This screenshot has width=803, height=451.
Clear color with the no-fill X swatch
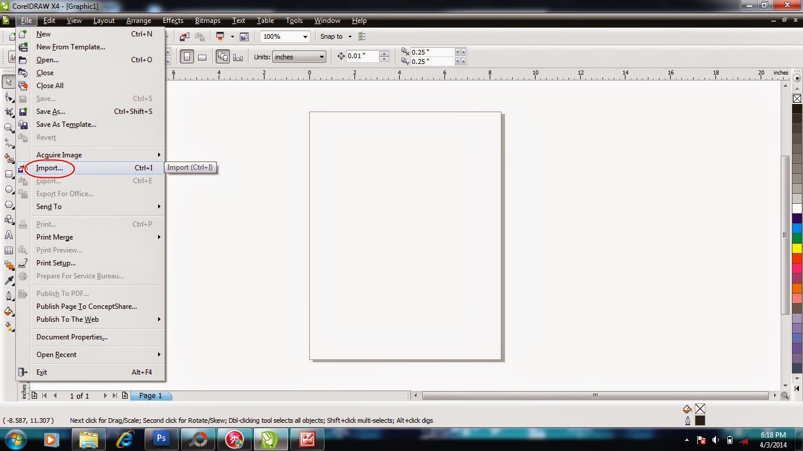click(x=797, y=99)
